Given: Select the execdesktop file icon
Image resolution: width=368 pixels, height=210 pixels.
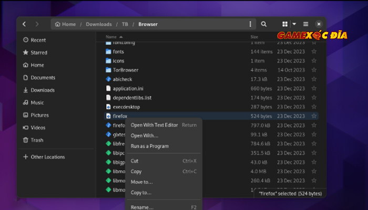Looking at the screenshot, I should point(108,107).
